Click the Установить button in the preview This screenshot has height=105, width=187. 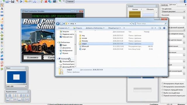tap(32, 57)
